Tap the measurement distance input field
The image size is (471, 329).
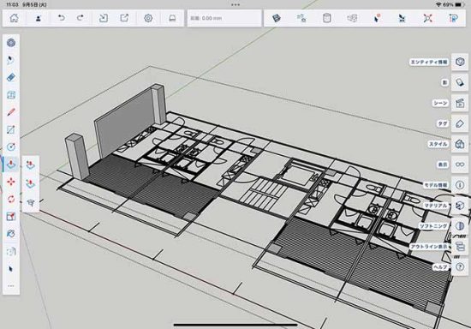[x=224, y=18]
